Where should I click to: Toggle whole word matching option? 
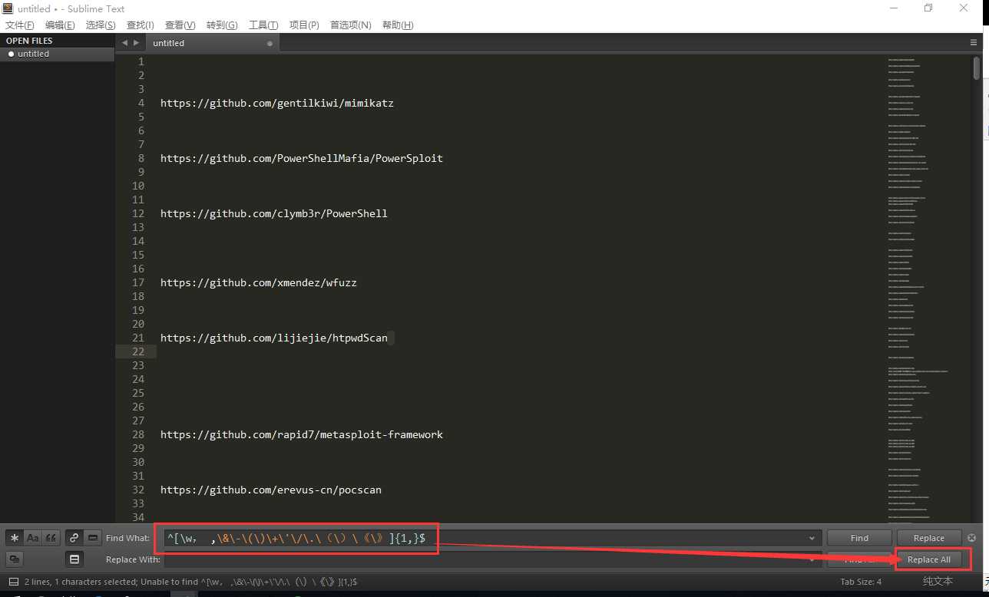pos(51,538)
